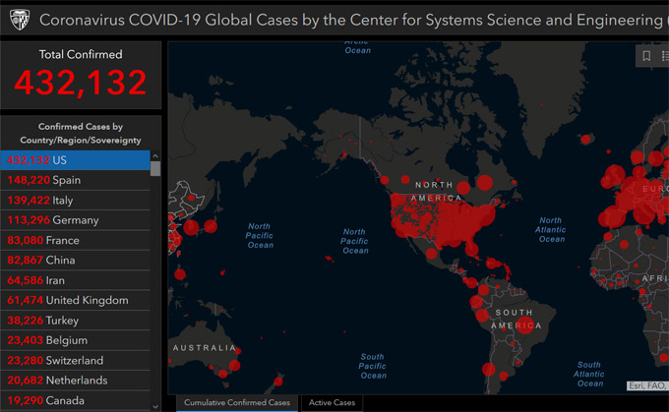This screenshot has height=412, width=669.
Task: Click the Johns Hopkins shield logo
Action: 20,20
